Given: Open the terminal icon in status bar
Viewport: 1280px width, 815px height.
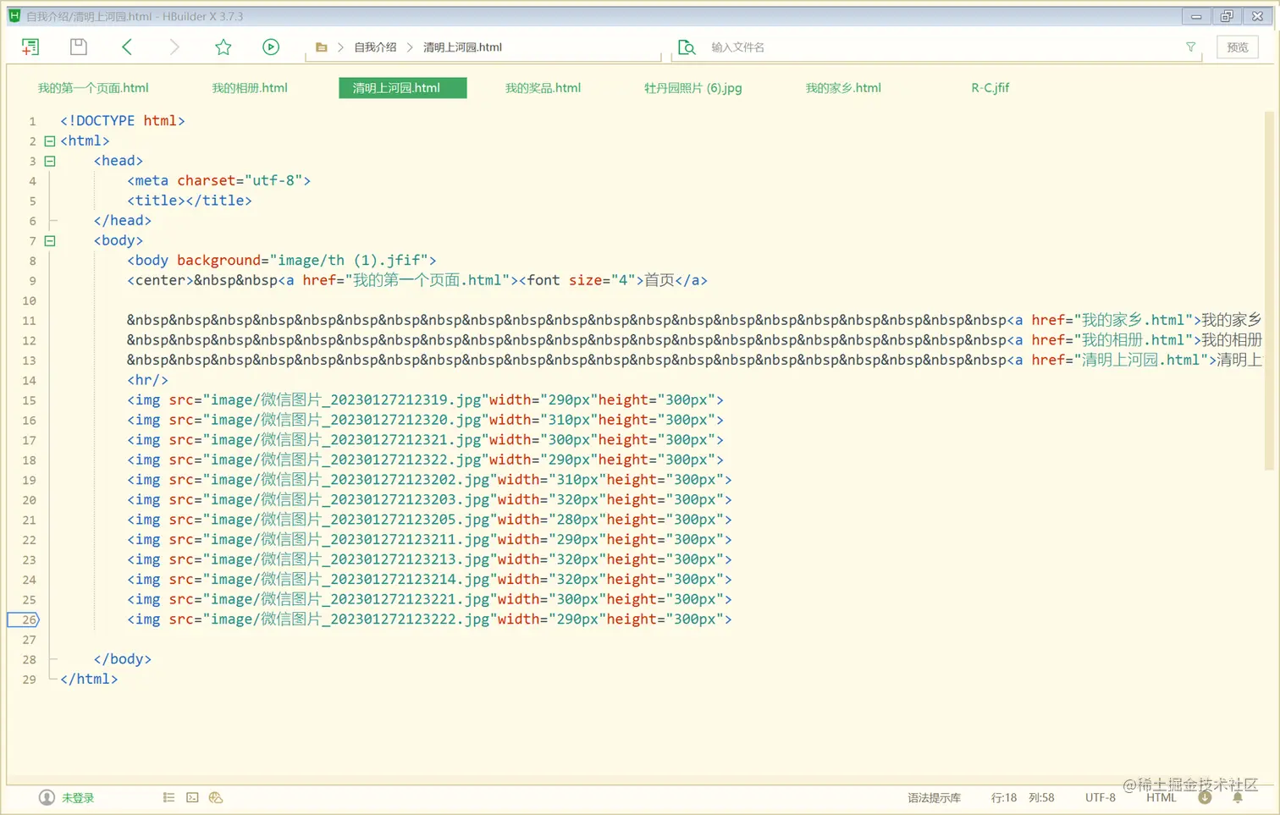Looking at the screenshot, I should [x=193, y=797].
